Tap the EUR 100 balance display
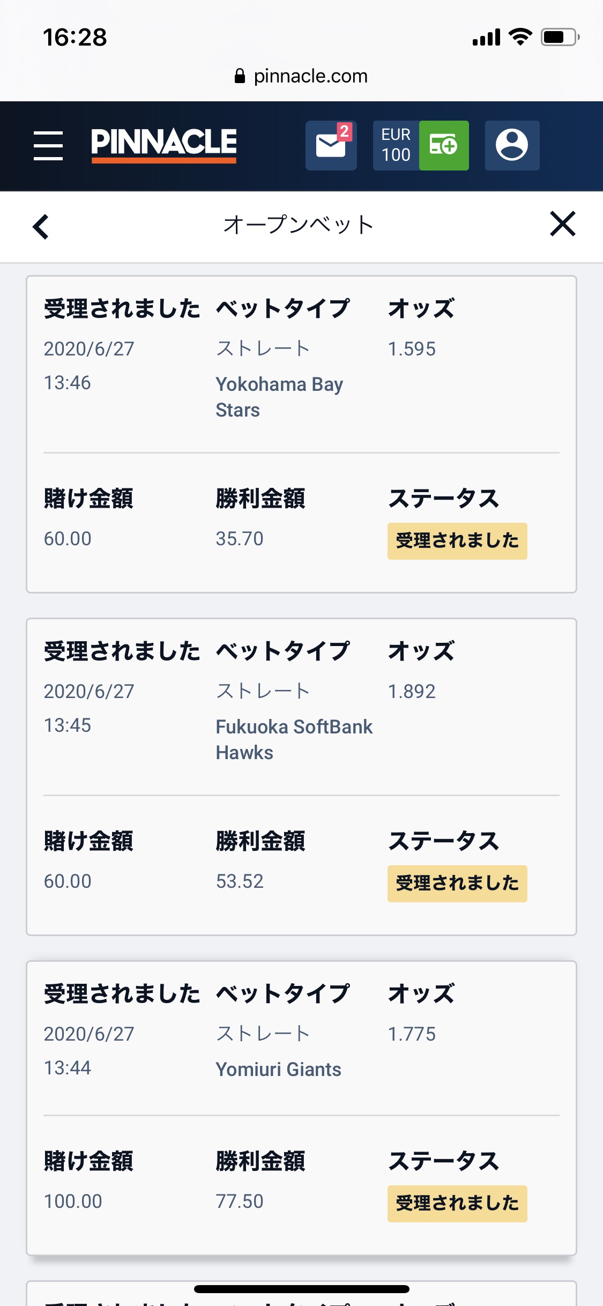The height and width of the screenshot is (1306, 603). click(396, 145)
